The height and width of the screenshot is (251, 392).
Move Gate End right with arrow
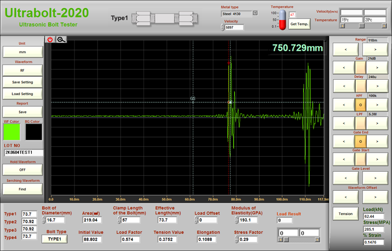[x=377, y=141]
